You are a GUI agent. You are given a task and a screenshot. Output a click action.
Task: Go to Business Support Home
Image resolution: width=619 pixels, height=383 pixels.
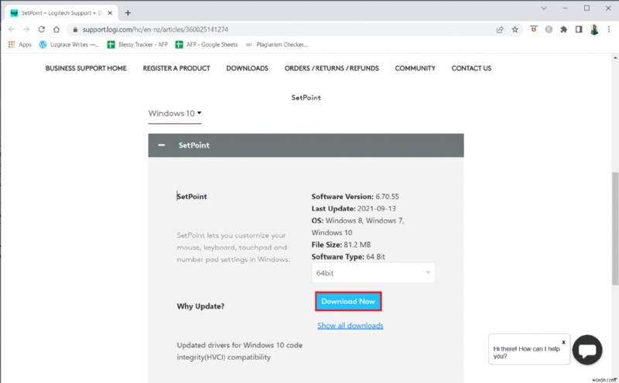(86, 68)
